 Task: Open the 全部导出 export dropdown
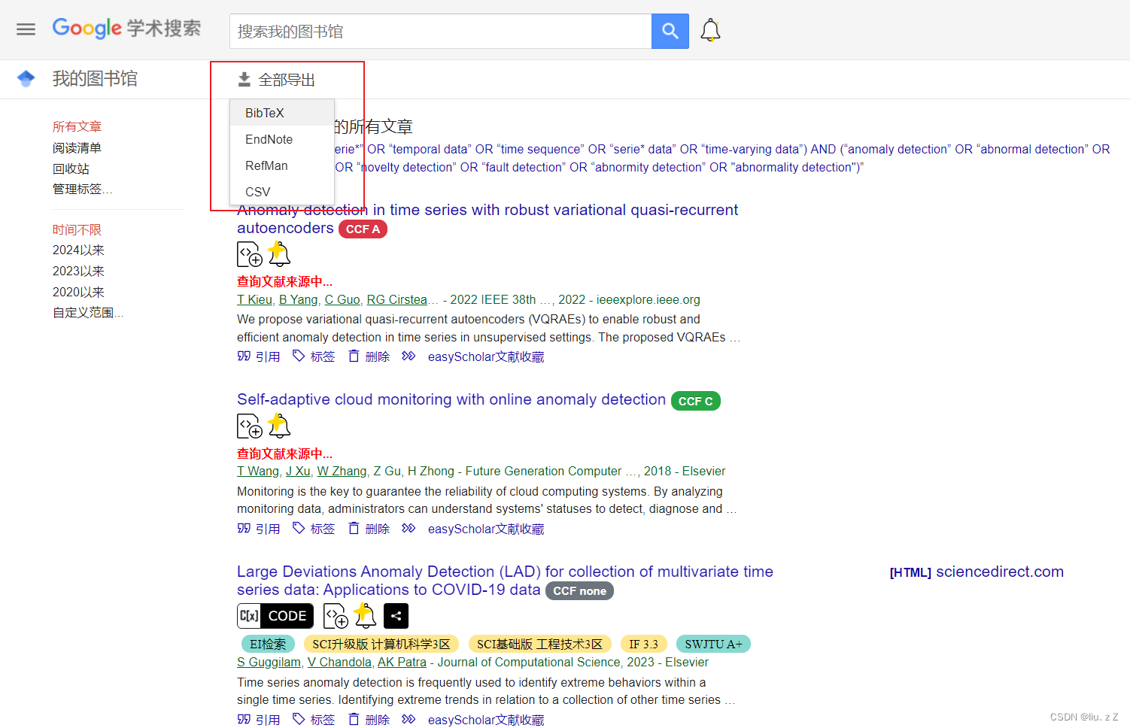click(277, 80)
